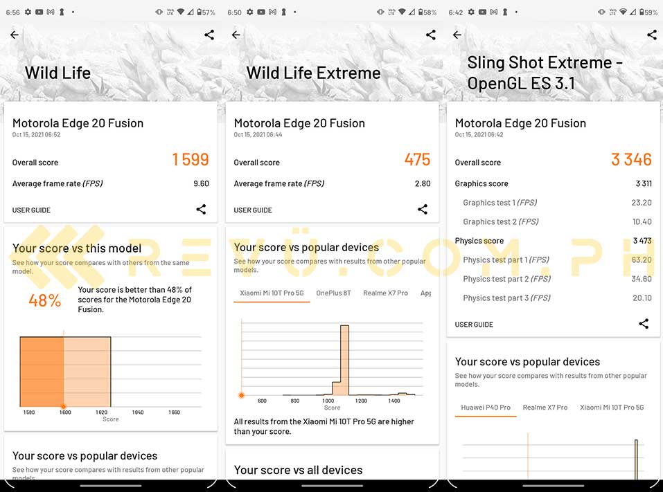The height and width of the screenshot is (492, 663).
Task: Tap the Wild Life average frame rate 9.60
Action: click(202, 183)
